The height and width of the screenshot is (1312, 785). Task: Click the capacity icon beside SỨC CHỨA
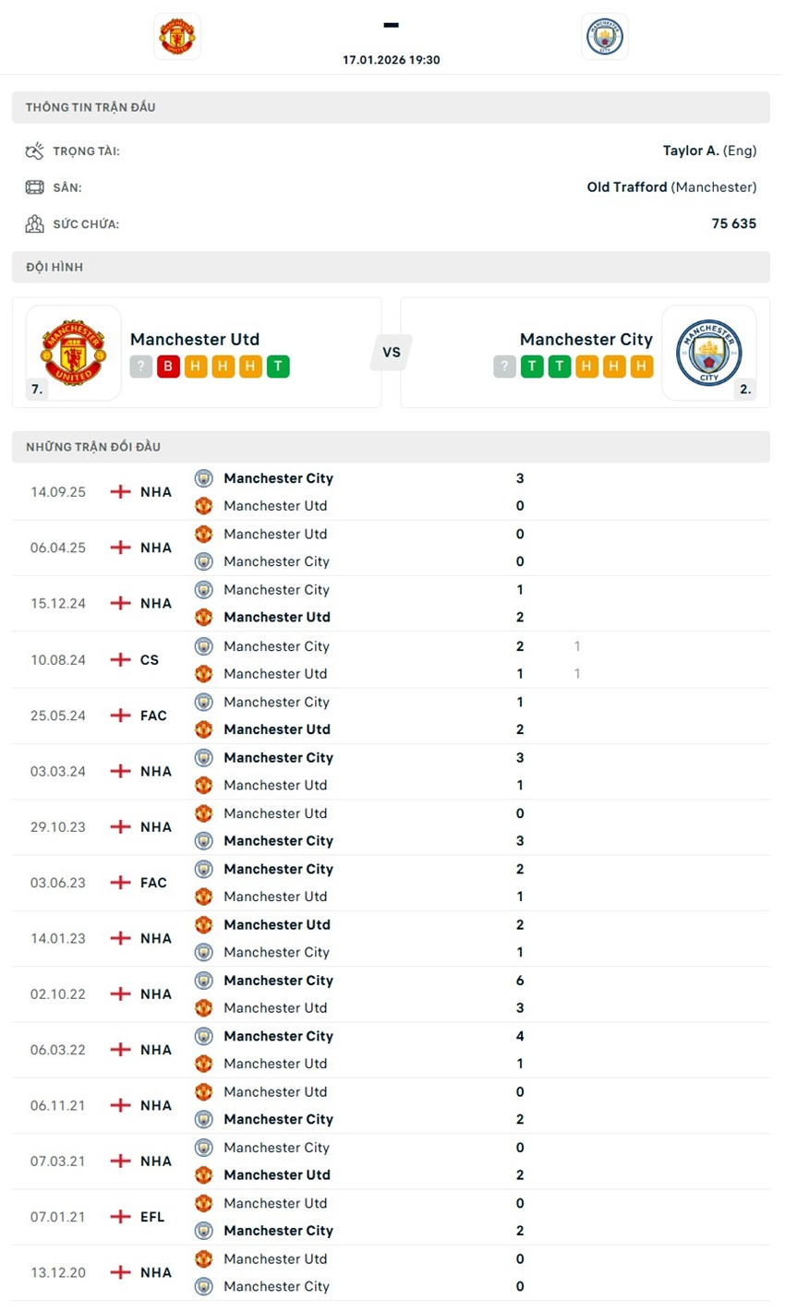[x=35, y=223]
